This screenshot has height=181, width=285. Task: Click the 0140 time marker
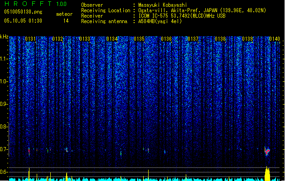tap(275, 39)
